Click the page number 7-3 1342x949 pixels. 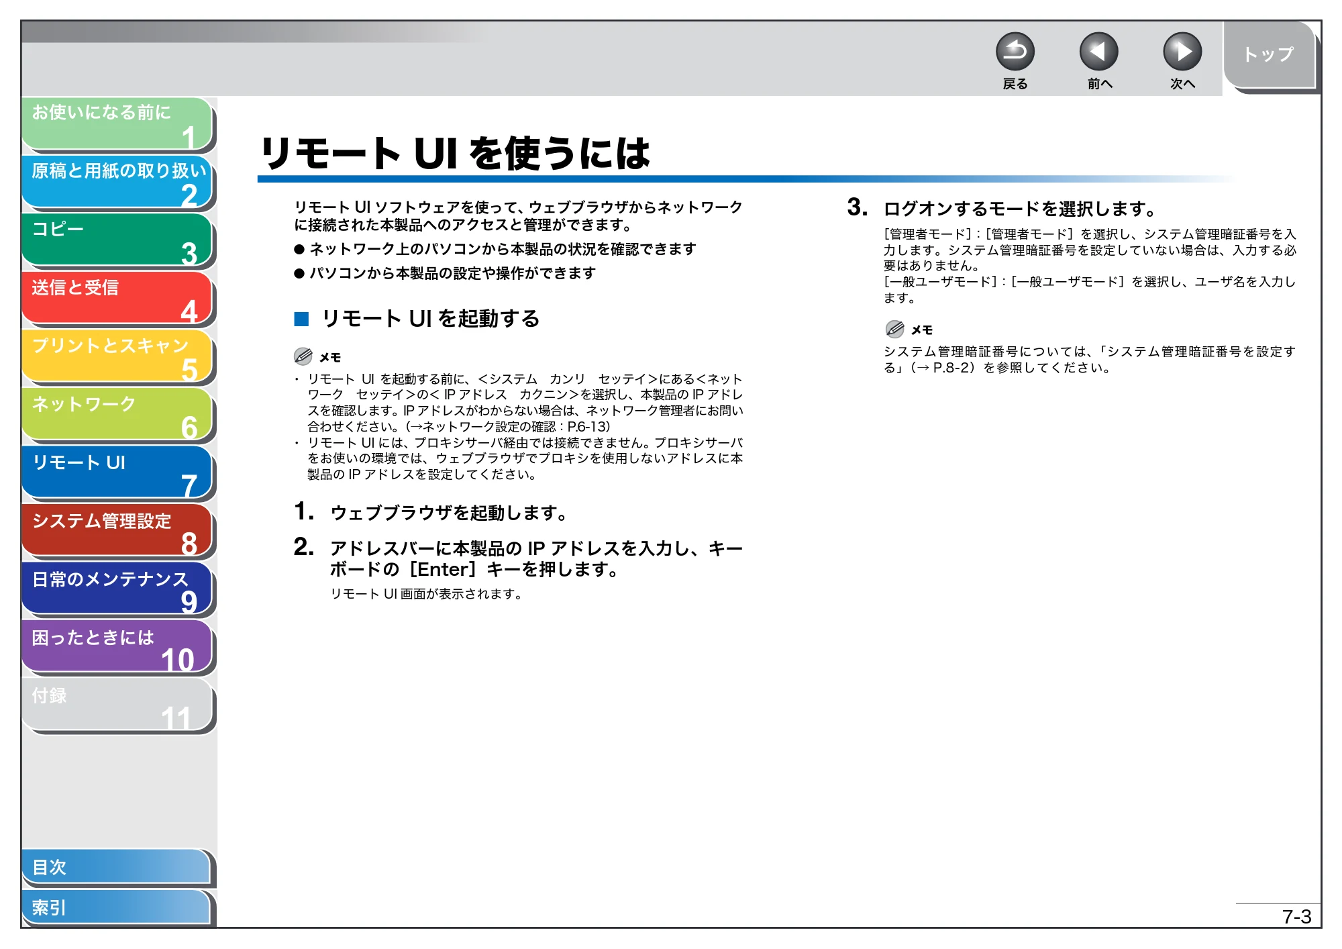(x=1296, y=917)
